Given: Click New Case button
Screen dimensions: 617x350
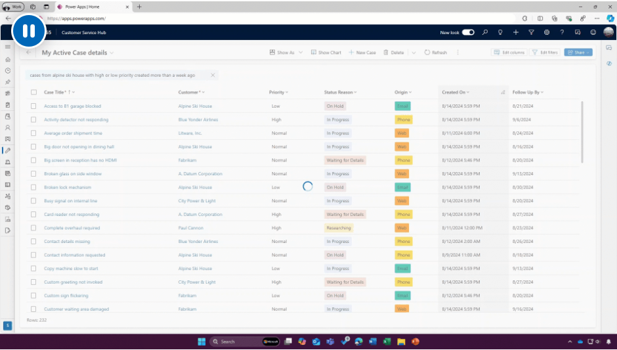Looking at the screenshot, I should pyautogui.click(x=362, y=53).
